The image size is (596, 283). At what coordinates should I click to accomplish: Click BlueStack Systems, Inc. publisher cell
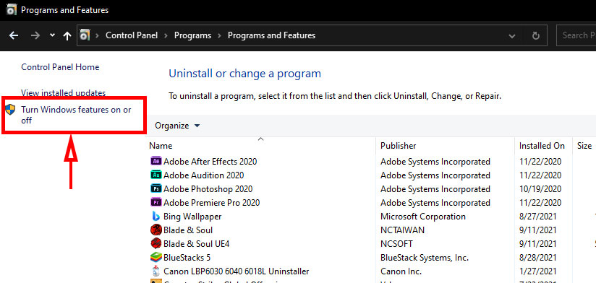pyautogui.click(x=425, y=258)
